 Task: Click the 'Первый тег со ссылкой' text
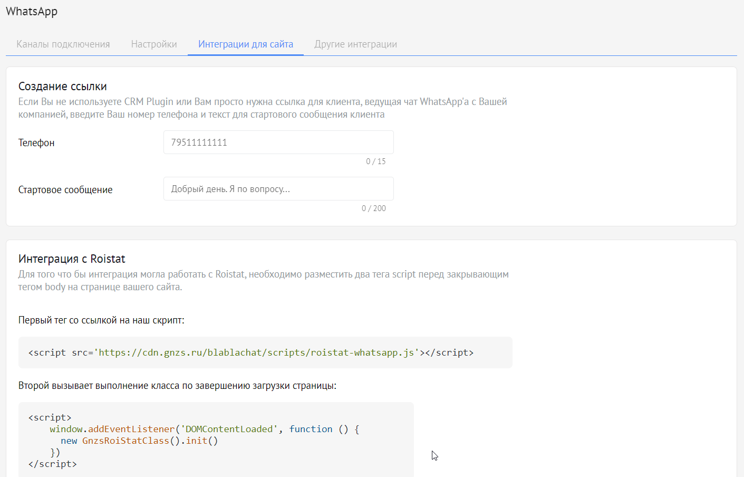click(101, 320)
